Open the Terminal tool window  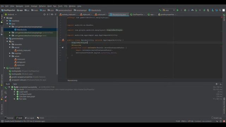click(9, 118)
